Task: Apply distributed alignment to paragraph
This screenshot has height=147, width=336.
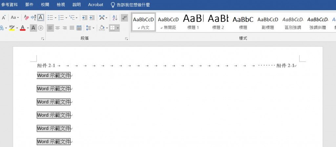Action: coord(79,28)
